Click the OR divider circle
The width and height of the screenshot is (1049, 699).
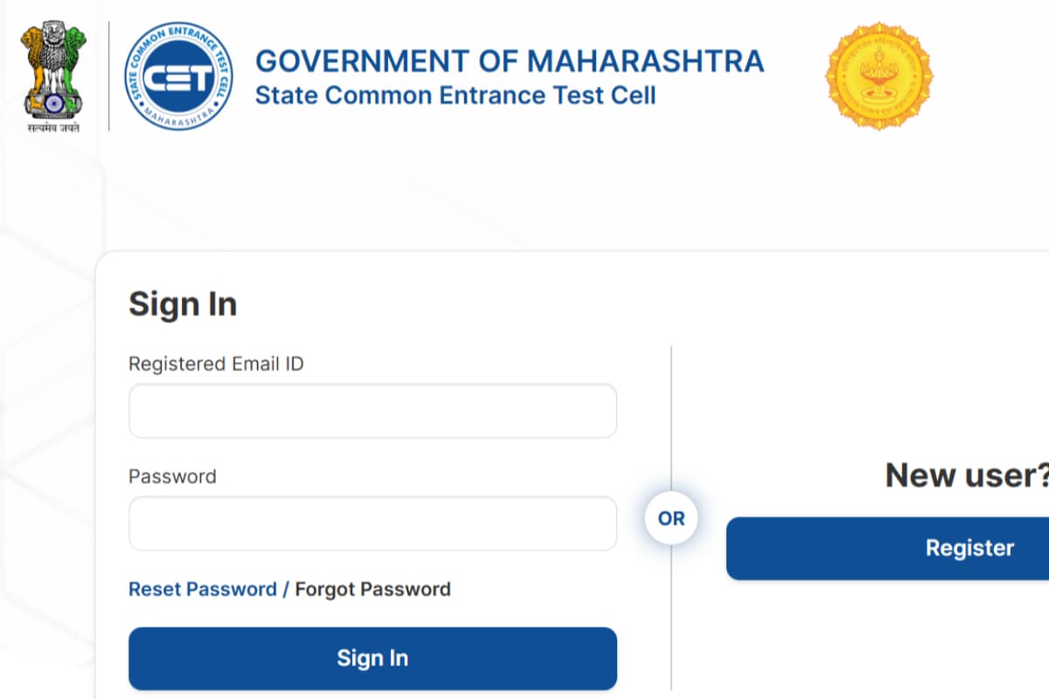[670, 517]
